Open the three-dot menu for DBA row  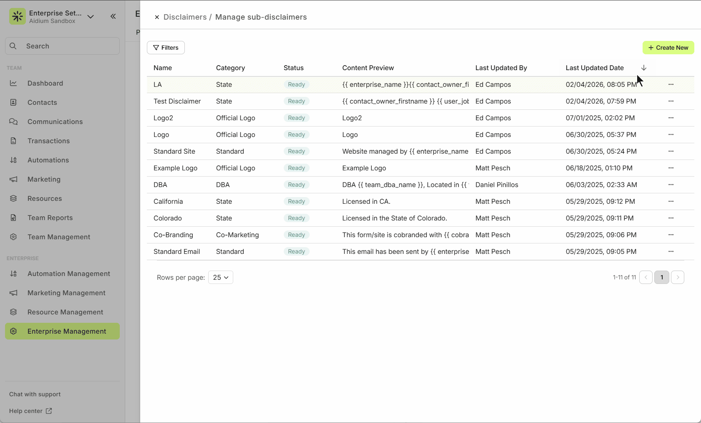coord(671,185)
